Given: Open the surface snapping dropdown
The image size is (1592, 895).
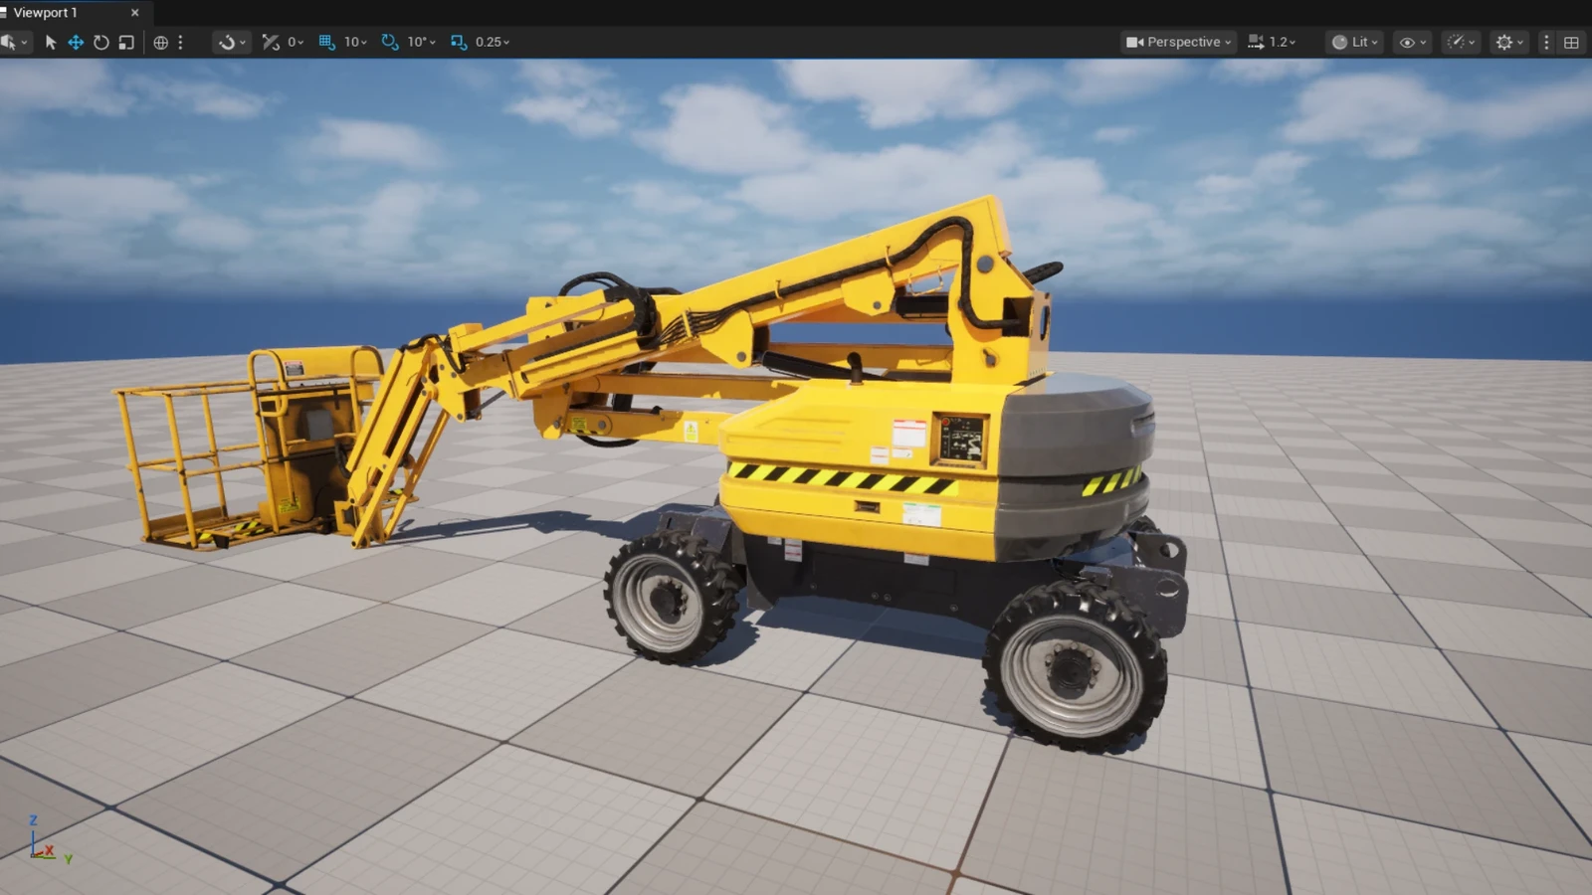Looking at the screenshot, I should pyautogui.click(x=232, y=42).
